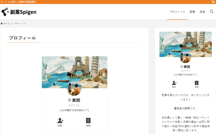Click the shield badge beside 東間 in main card

click(x=70, y=100)
